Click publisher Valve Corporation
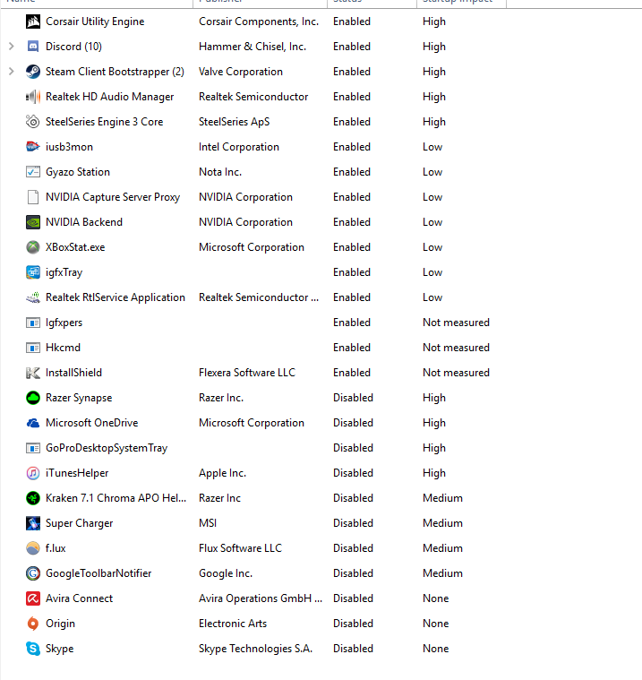The image size is (642, 680). [241, 72]
